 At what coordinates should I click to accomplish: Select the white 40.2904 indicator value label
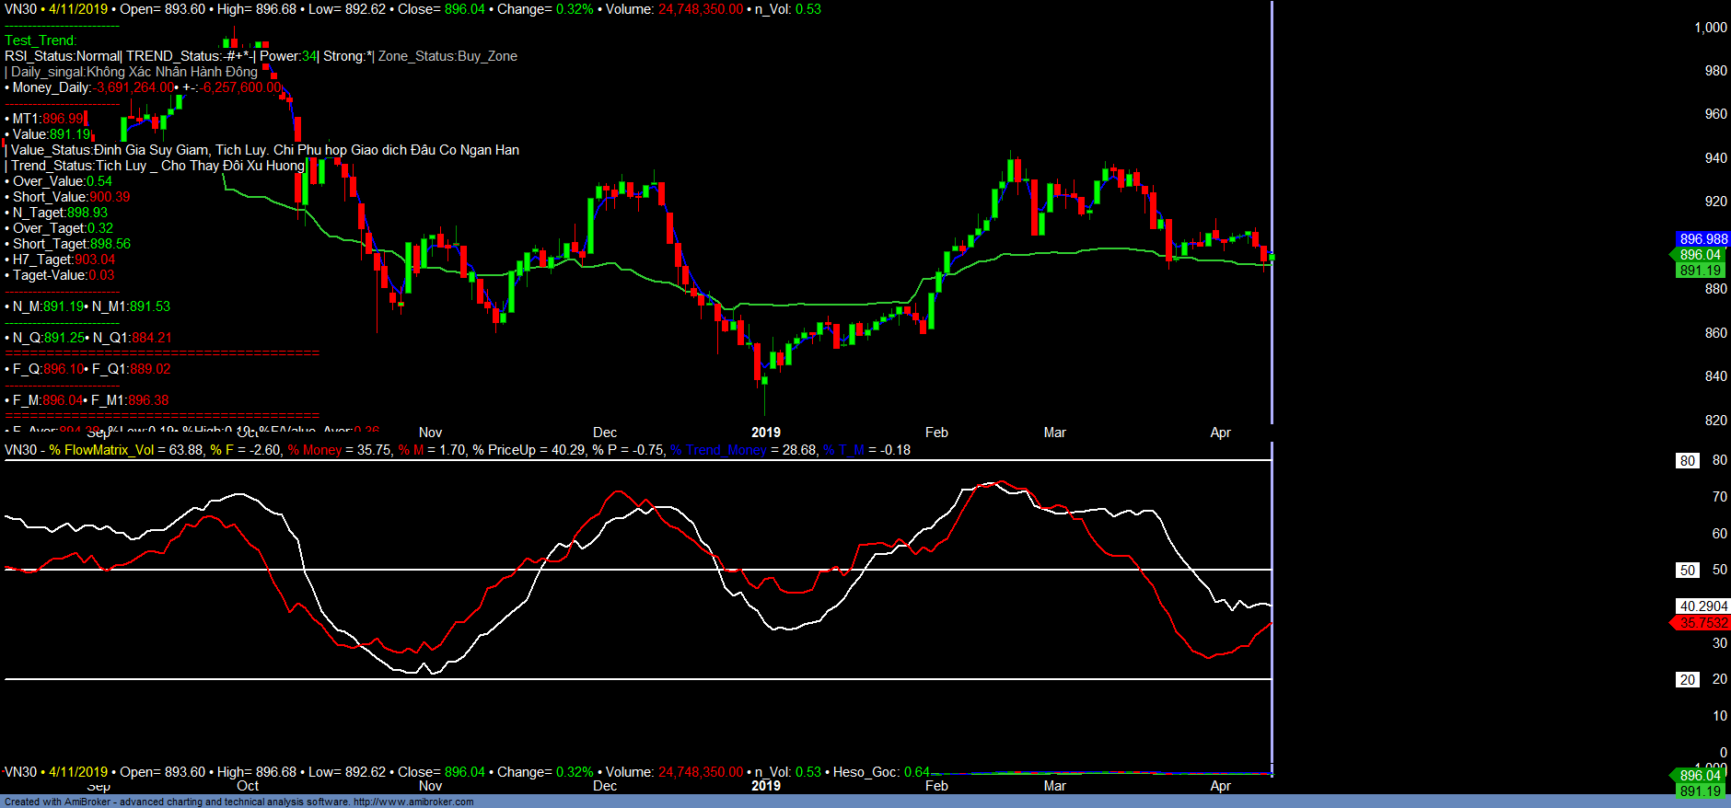1702,606
